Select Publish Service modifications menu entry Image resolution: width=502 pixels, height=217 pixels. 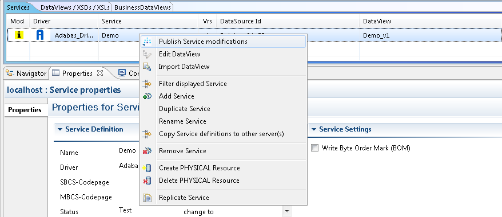[x=222, y=42]
